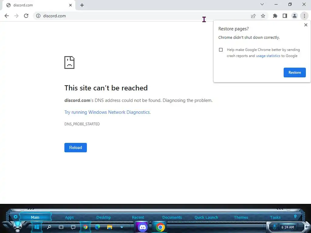Reload the page from the toolbar
The image size is (311, 233).
click(26, 16)
